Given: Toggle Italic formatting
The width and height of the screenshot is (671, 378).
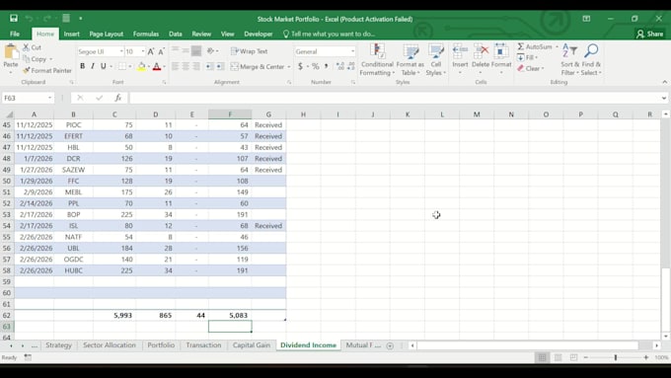Looking at the screenshot, I should [93, 66].
